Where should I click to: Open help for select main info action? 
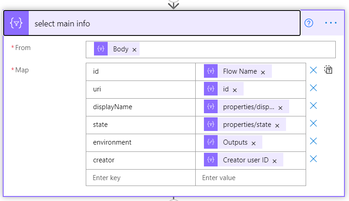coord(309,23)
